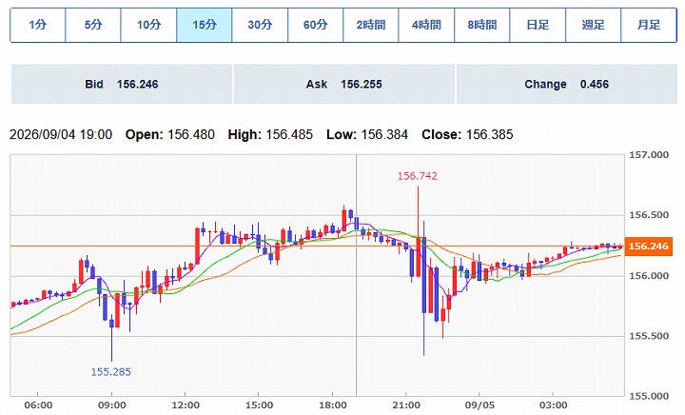Image resolution: width=685 pixels, height=415 pixels.
Task: Choose the 4時間 interval tab
Action: [x=426, y=25]
